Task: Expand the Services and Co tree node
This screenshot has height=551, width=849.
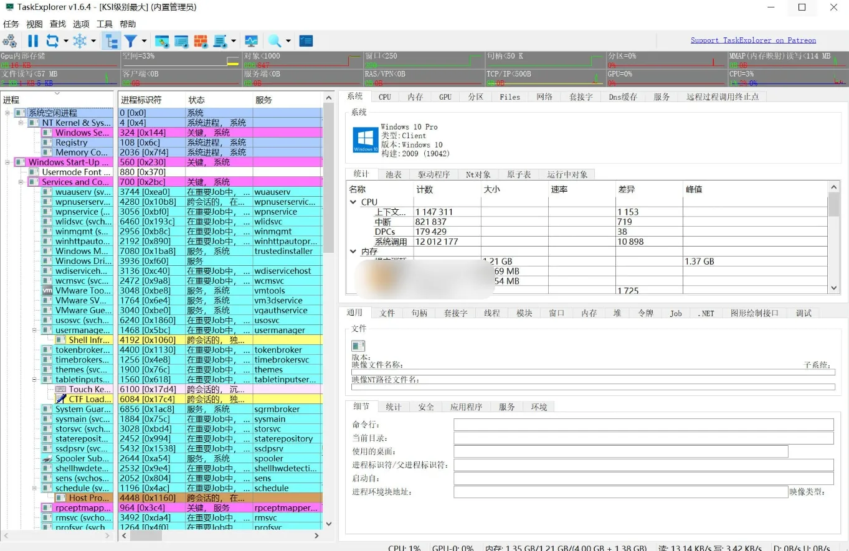Action: coord(19,182)
